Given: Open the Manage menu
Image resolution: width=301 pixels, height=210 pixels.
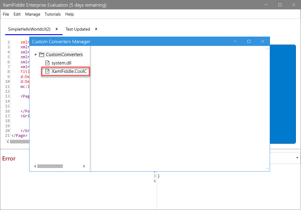Looking at the screenshot, I should (x=33, y=14).
